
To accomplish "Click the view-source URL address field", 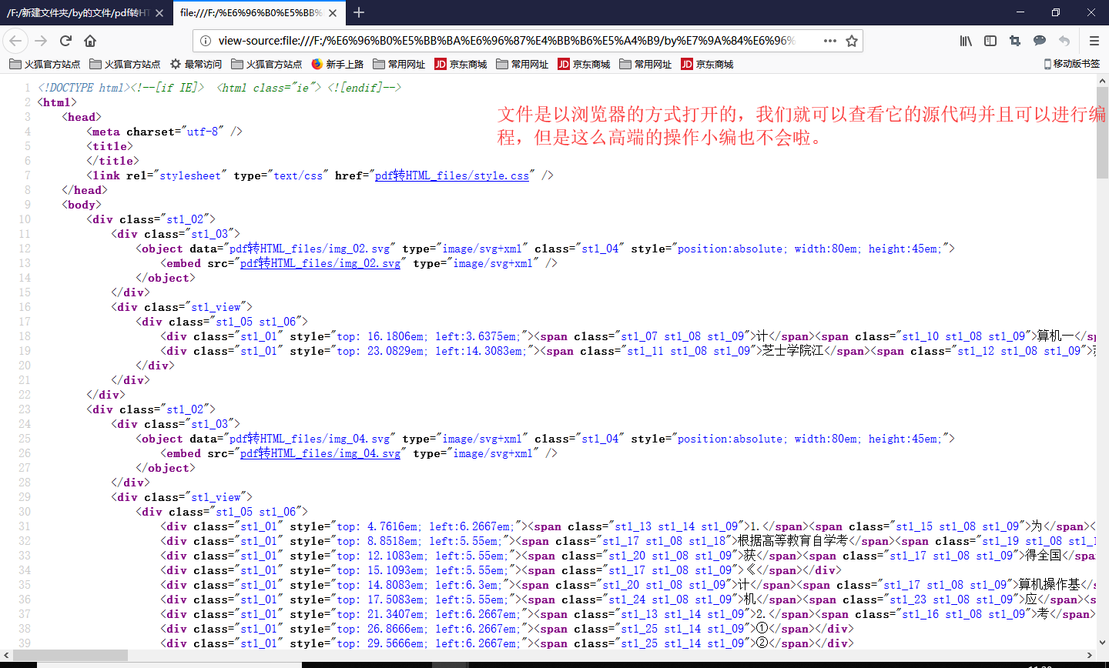I will coord(506,41).
